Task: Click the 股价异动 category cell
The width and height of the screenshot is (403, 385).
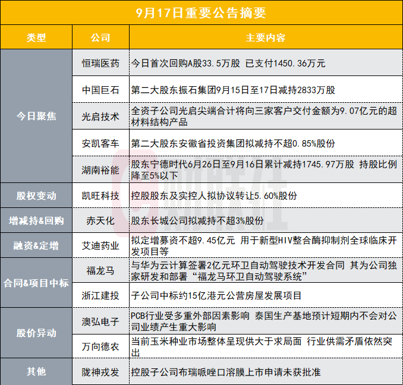Action: pyautogui.click(x=36, y=333)
